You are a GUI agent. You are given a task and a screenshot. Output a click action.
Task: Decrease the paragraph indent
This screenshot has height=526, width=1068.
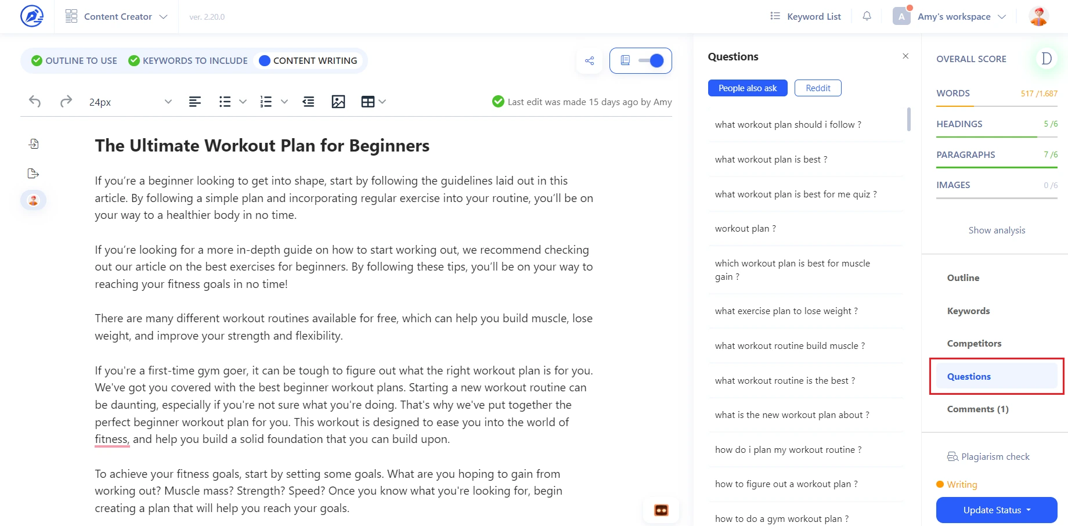pyautogui.click(x=308, y=102)
